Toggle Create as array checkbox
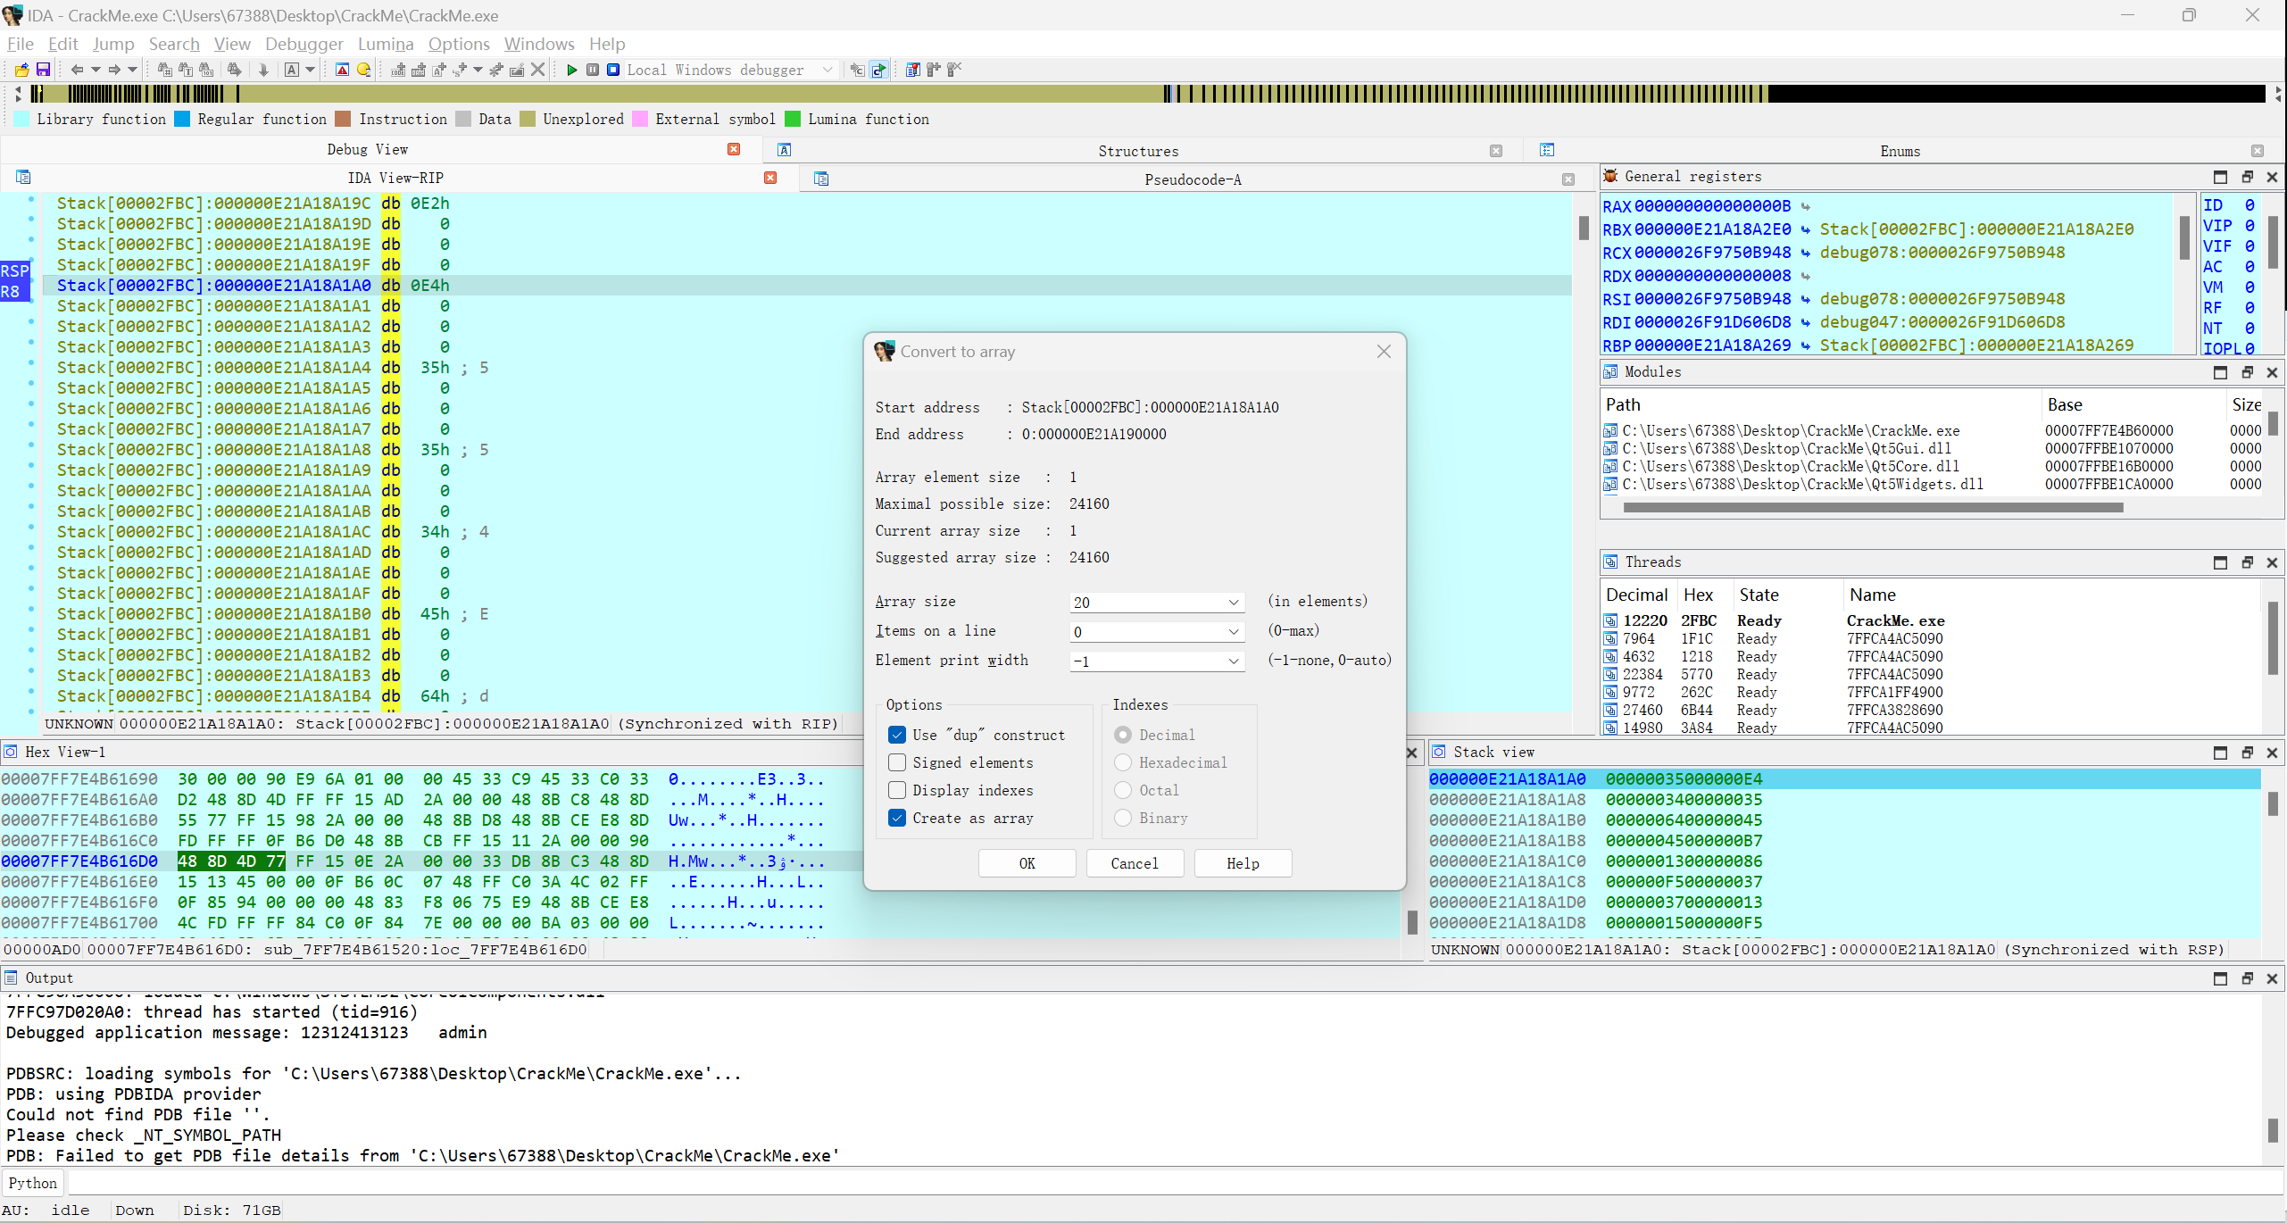 point(897,818)
